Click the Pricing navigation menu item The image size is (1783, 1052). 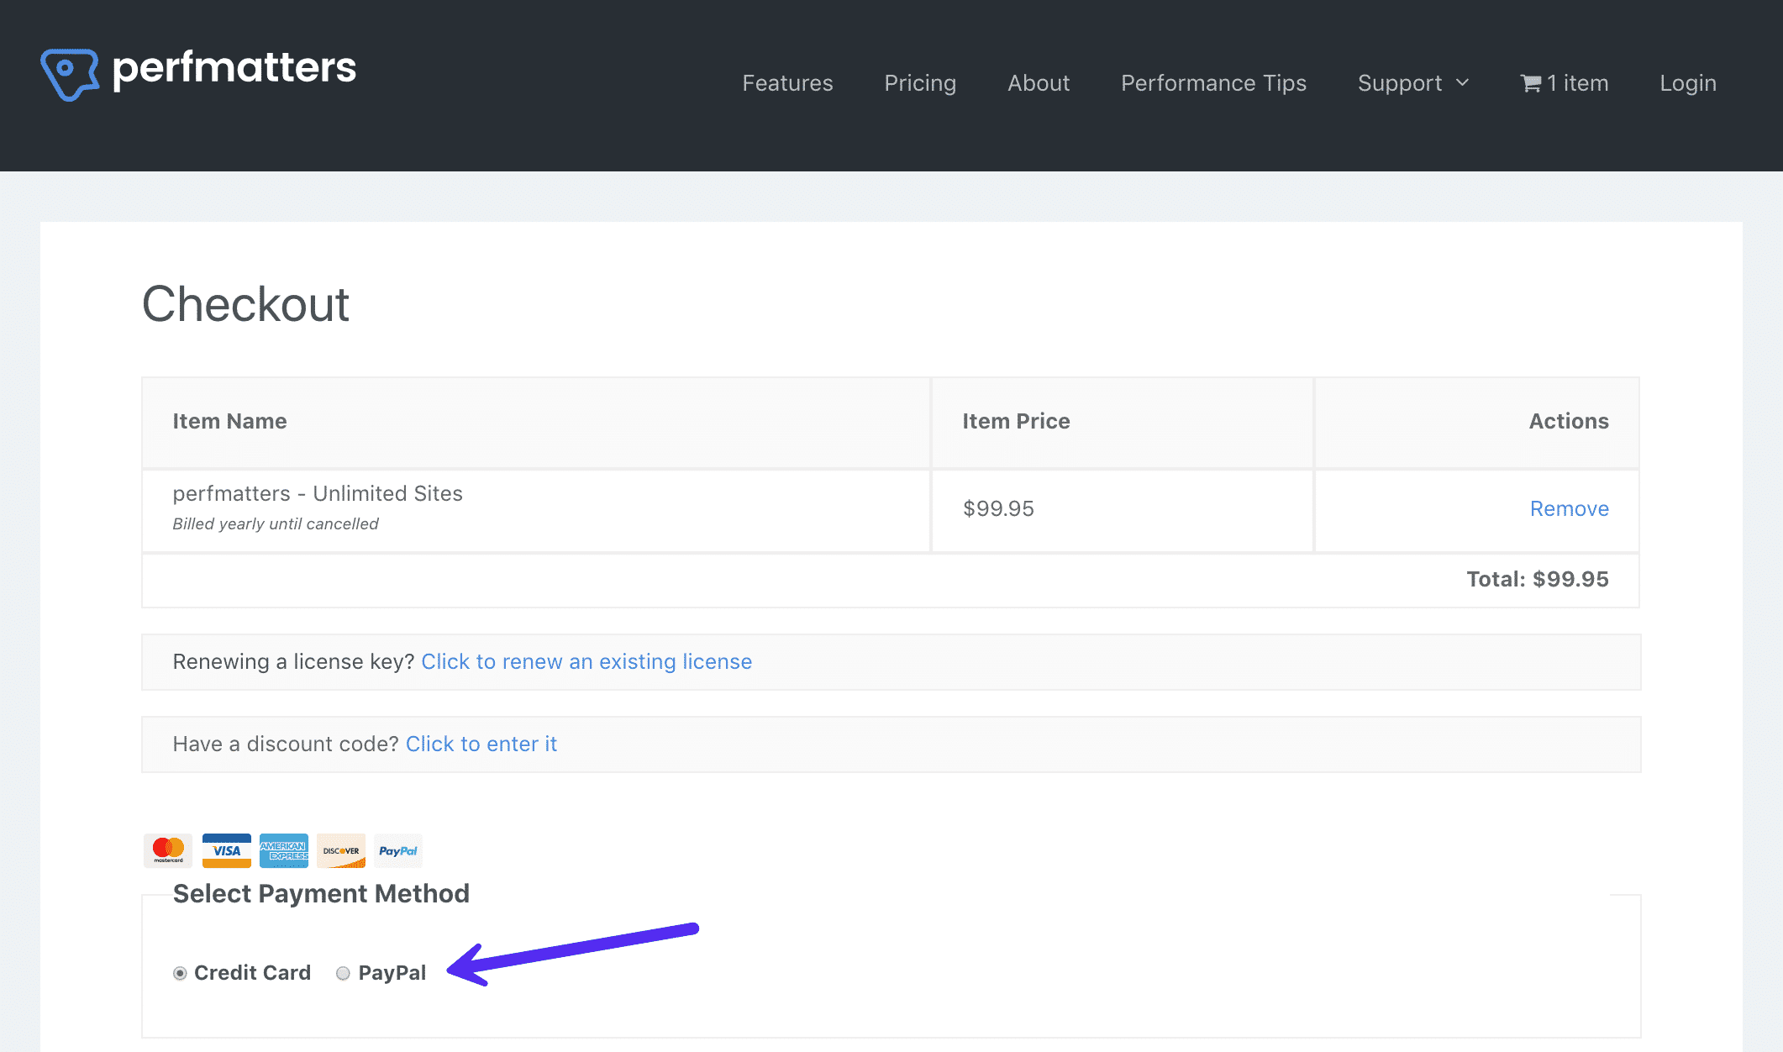pyautogui.click(x=920, y=82)
